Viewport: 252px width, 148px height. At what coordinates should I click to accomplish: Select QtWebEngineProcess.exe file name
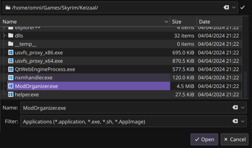[45, 69]
